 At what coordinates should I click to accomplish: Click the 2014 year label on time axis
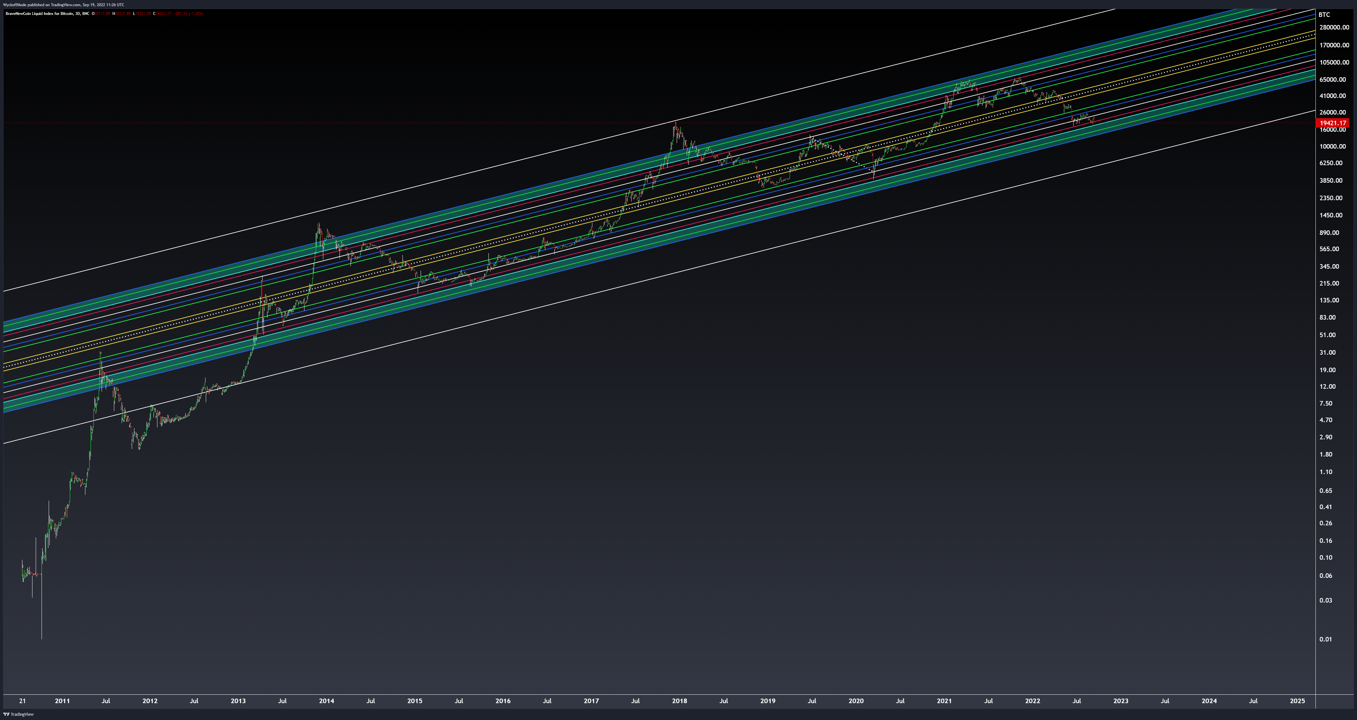[327, 701]
